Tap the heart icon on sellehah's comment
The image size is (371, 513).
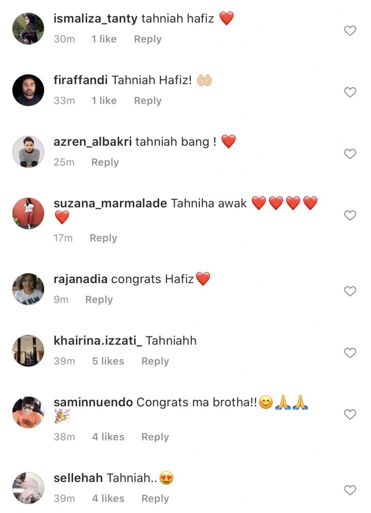point(350,490)
